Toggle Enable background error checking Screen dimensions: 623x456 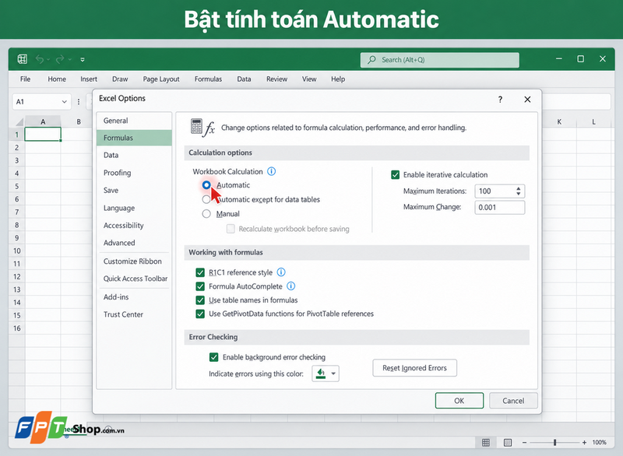pyautogui.click(x=213, y=357)
